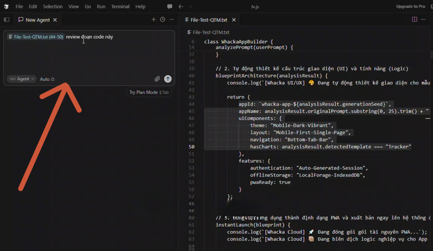
Task: Go forward with the right arrow icon
Action: tap(190, 6)
